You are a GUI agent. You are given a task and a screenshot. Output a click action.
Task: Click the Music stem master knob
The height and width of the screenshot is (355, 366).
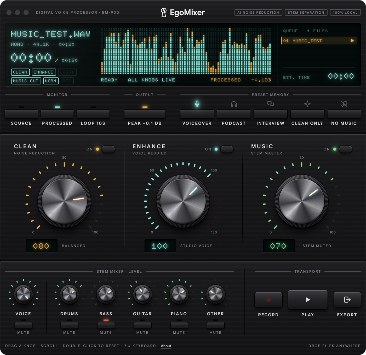pos(302,201)
